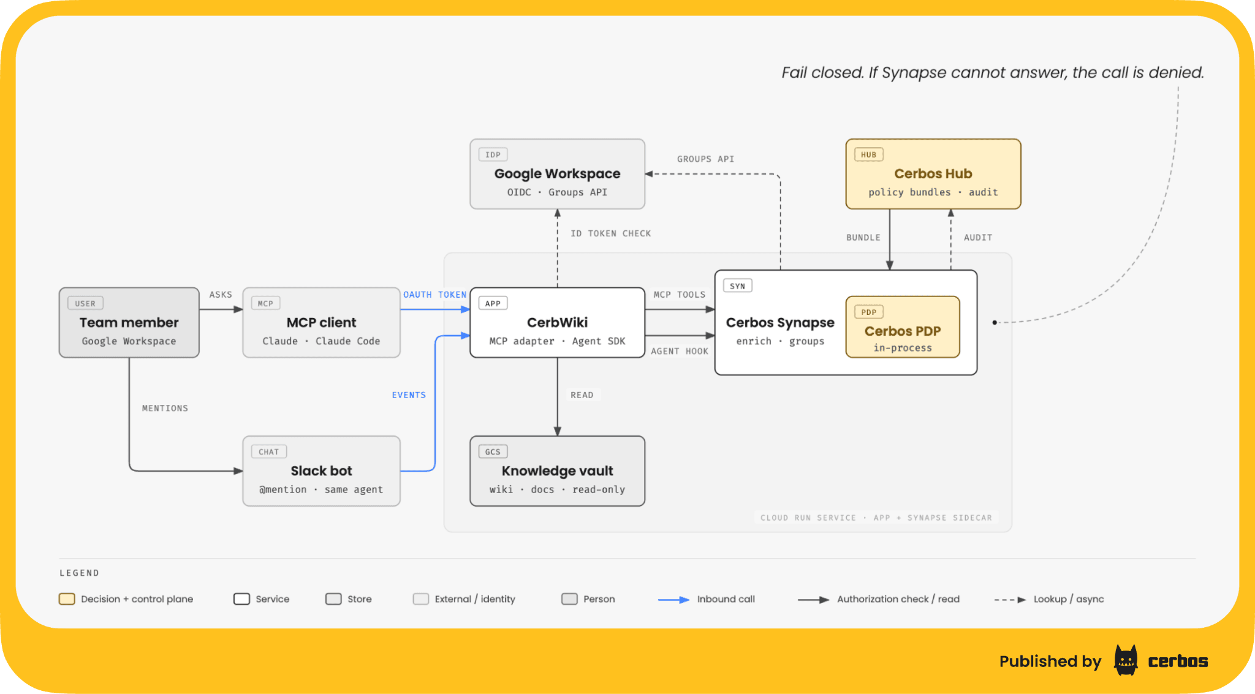Click the ID TOKEN CHECK label
Viewport: 1255px width, 694px height.
(610, 233)
